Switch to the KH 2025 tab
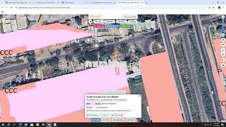The width and height of the screenshot is (226, 127). click(x=106, y=120)
